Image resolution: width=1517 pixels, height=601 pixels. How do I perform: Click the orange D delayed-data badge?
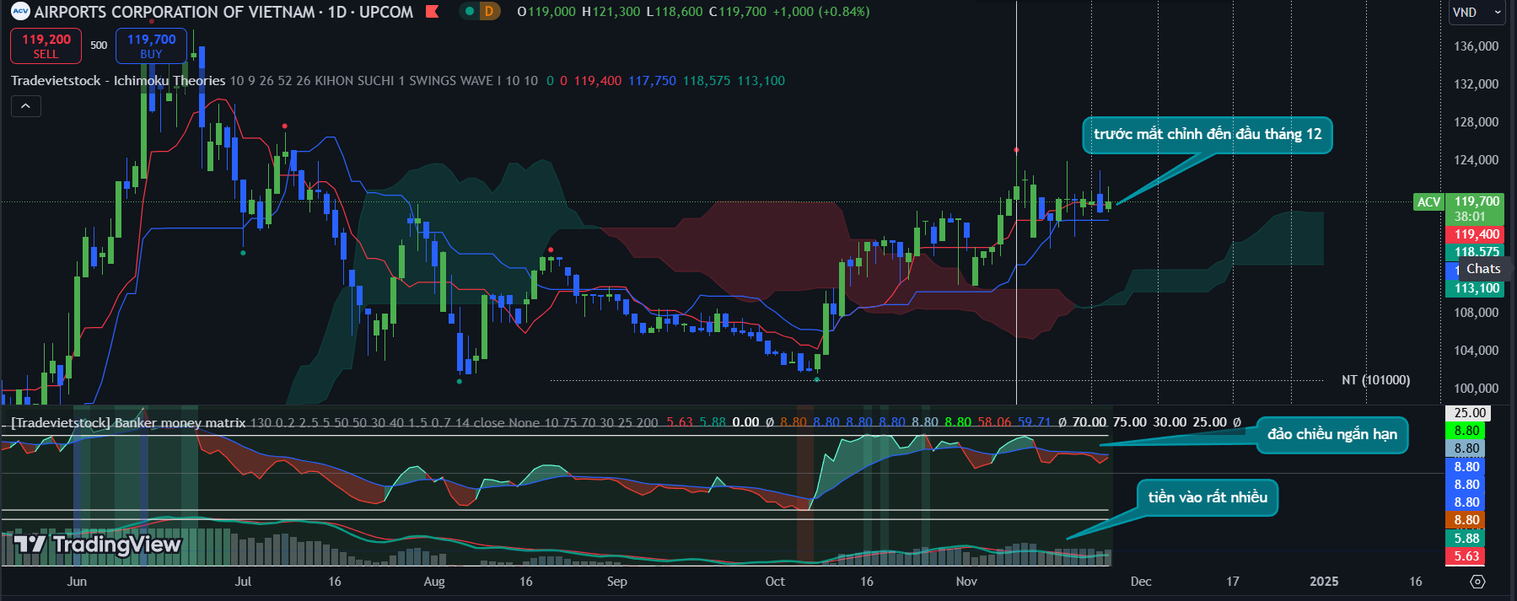point(489,12)
